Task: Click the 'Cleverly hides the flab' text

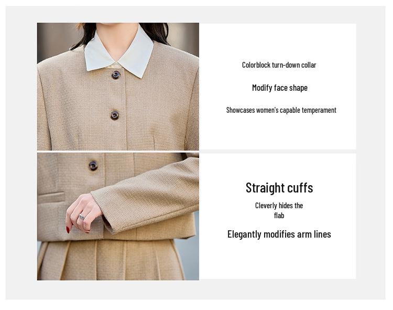Action: point(279,210)
